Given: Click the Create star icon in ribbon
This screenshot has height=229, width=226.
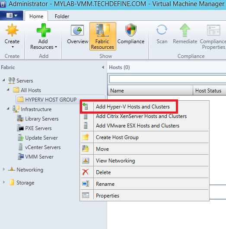Looking at the screenshot, I should 12,30.
